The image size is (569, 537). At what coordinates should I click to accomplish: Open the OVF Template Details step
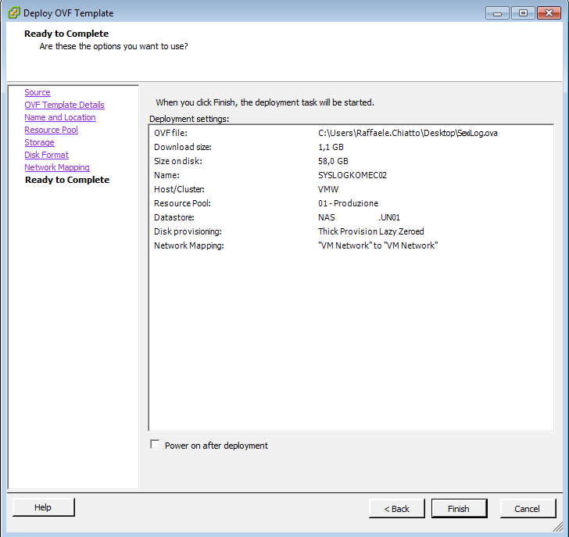64,105
